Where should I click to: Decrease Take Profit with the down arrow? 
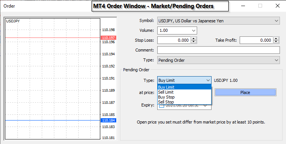click(x=277, y=42)
